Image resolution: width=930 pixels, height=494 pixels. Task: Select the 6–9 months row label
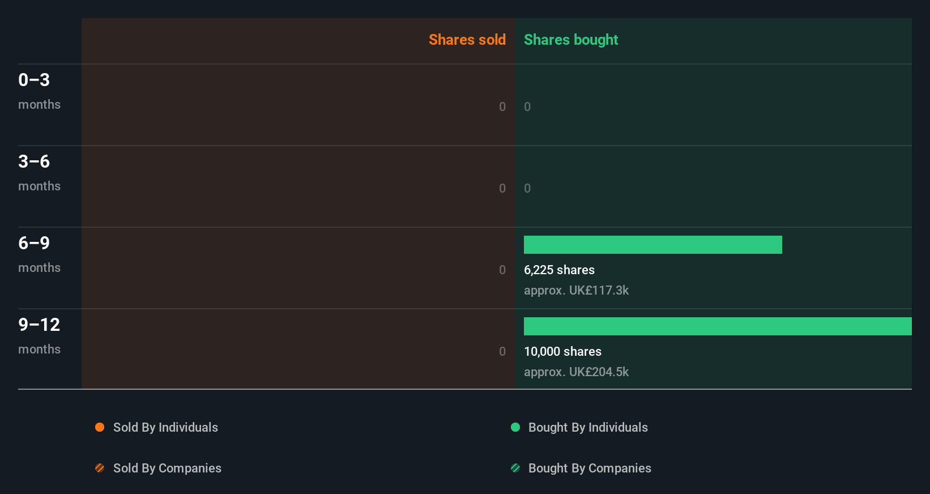(x=39, y=254)
